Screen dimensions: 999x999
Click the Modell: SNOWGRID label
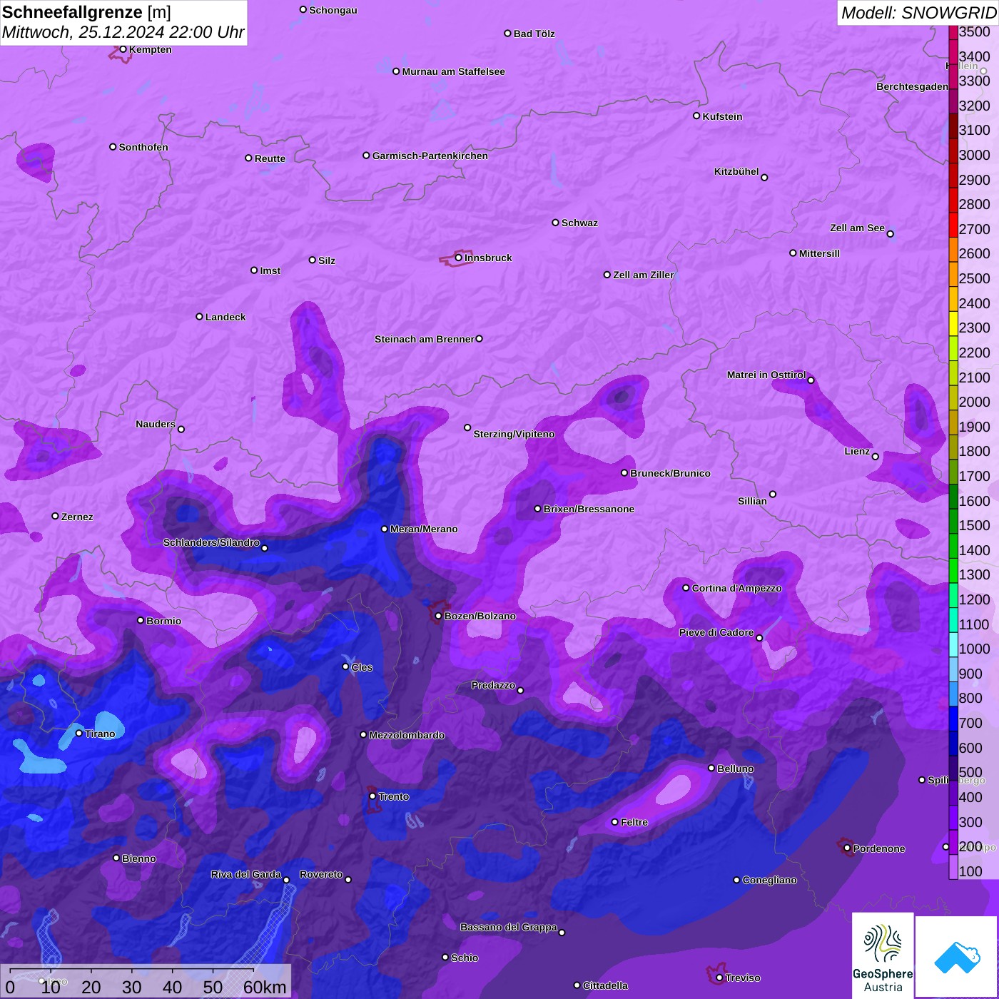click(918, 12)
